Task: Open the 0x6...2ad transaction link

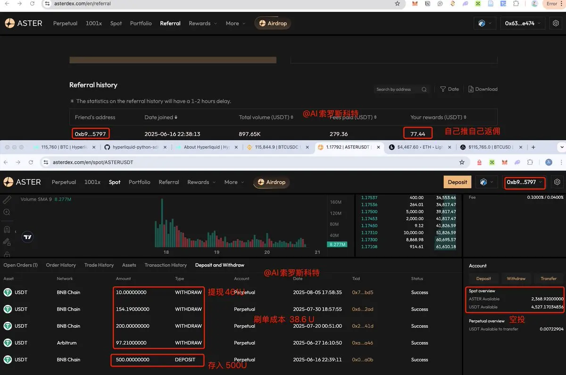Action: pos(363,309)
